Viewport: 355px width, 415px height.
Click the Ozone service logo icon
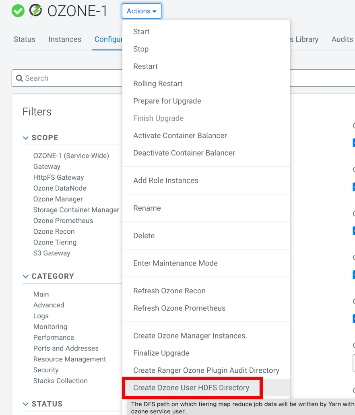pyautogui.click(x=36, y=11)
